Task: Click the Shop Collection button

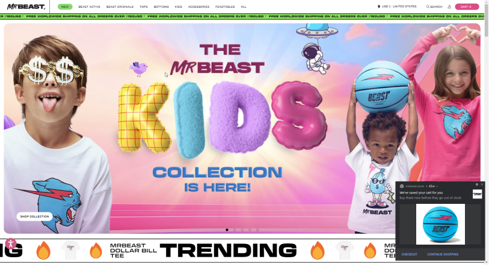Action: (35, 217)
